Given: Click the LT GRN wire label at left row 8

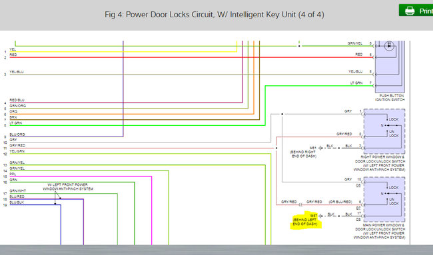Looking at the screenshot, I should [16, 123].
